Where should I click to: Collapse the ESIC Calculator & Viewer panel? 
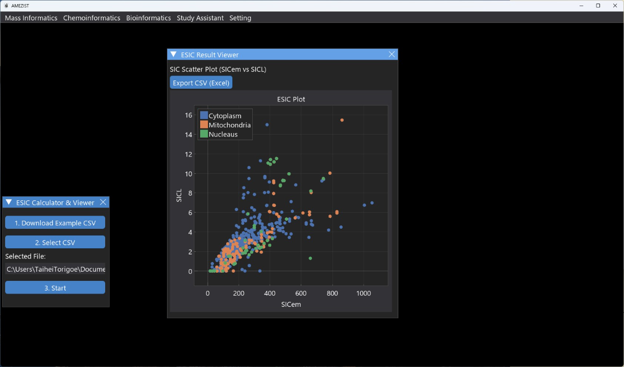click(x=9, y=202)
